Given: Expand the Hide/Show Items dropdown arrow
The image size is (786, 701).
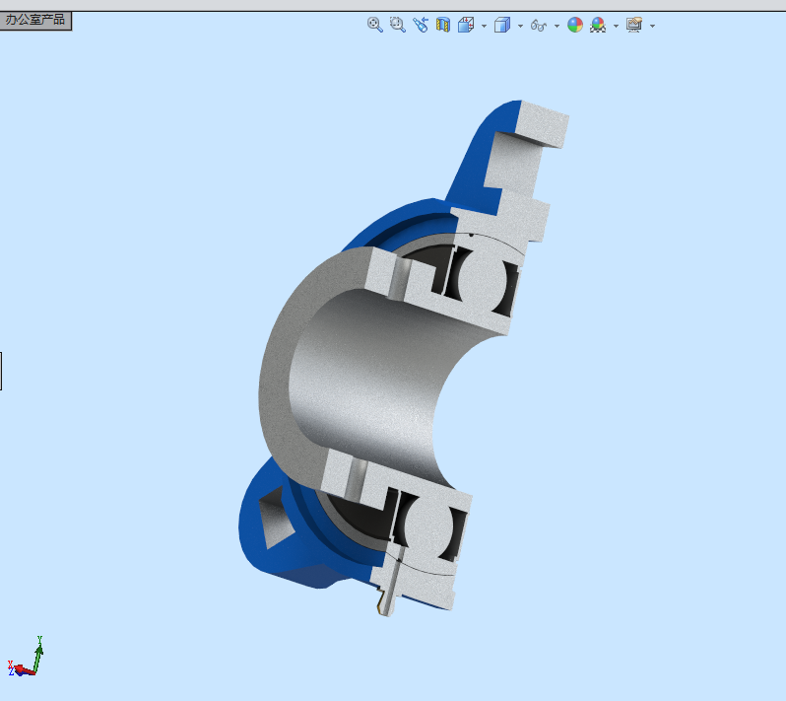Looking at the screenshot, I should pyautogui.click(x=557, y=26).
